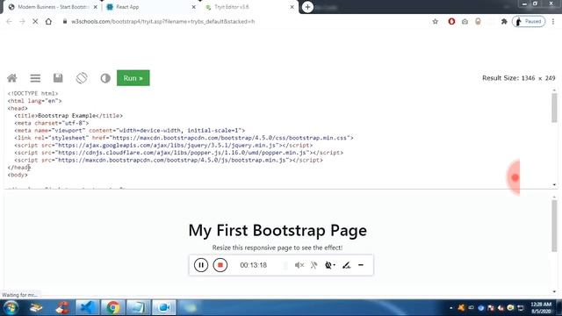
Task: Save the code with the floppy icon
Action: coord(58,78)
